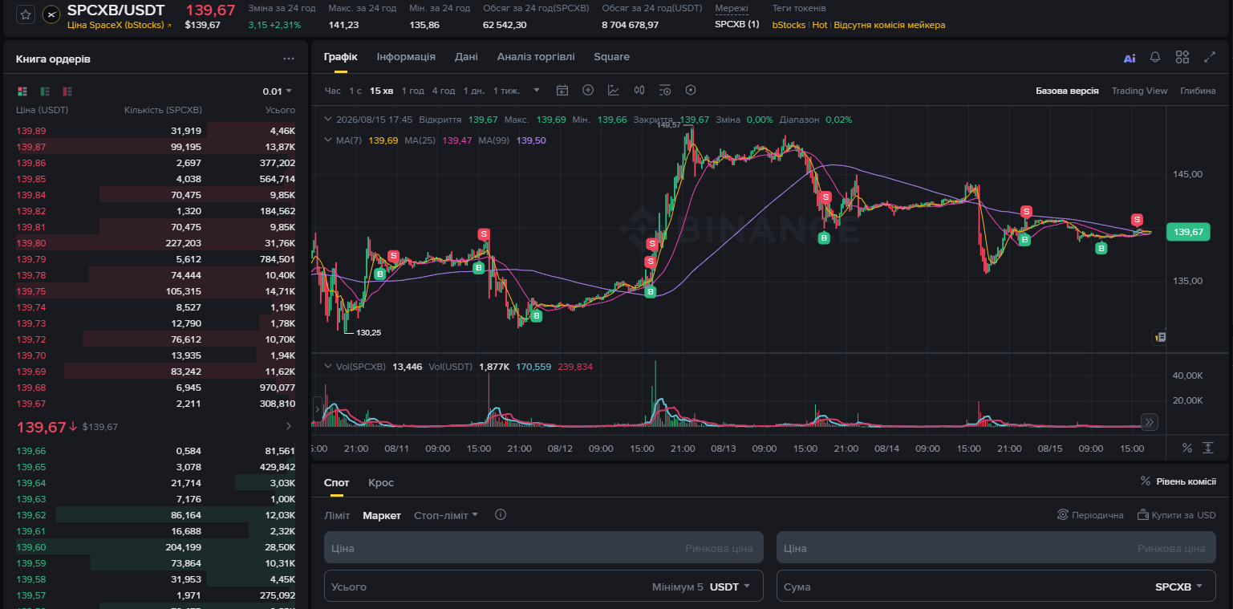
Task: Click the Усього amount input field
Action: coord(544,586)
